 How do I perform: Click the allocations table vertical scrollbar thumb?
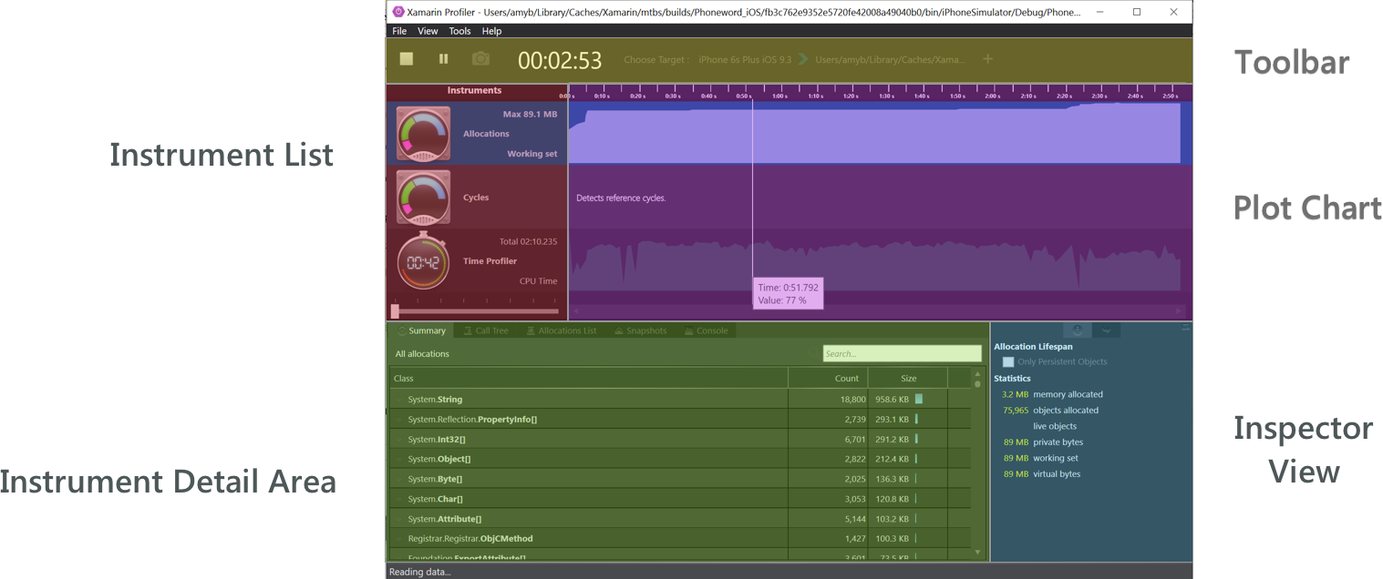pyautogui.click(x=977, y=384)
